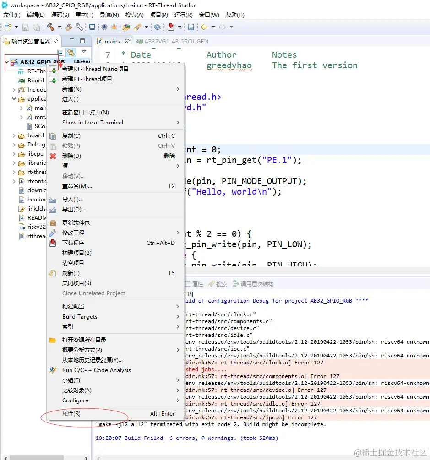Click the blue gear chip toolbar icon
Image resolution: width=430 pixels, height=460 pixels.
[x=104, y=27]
